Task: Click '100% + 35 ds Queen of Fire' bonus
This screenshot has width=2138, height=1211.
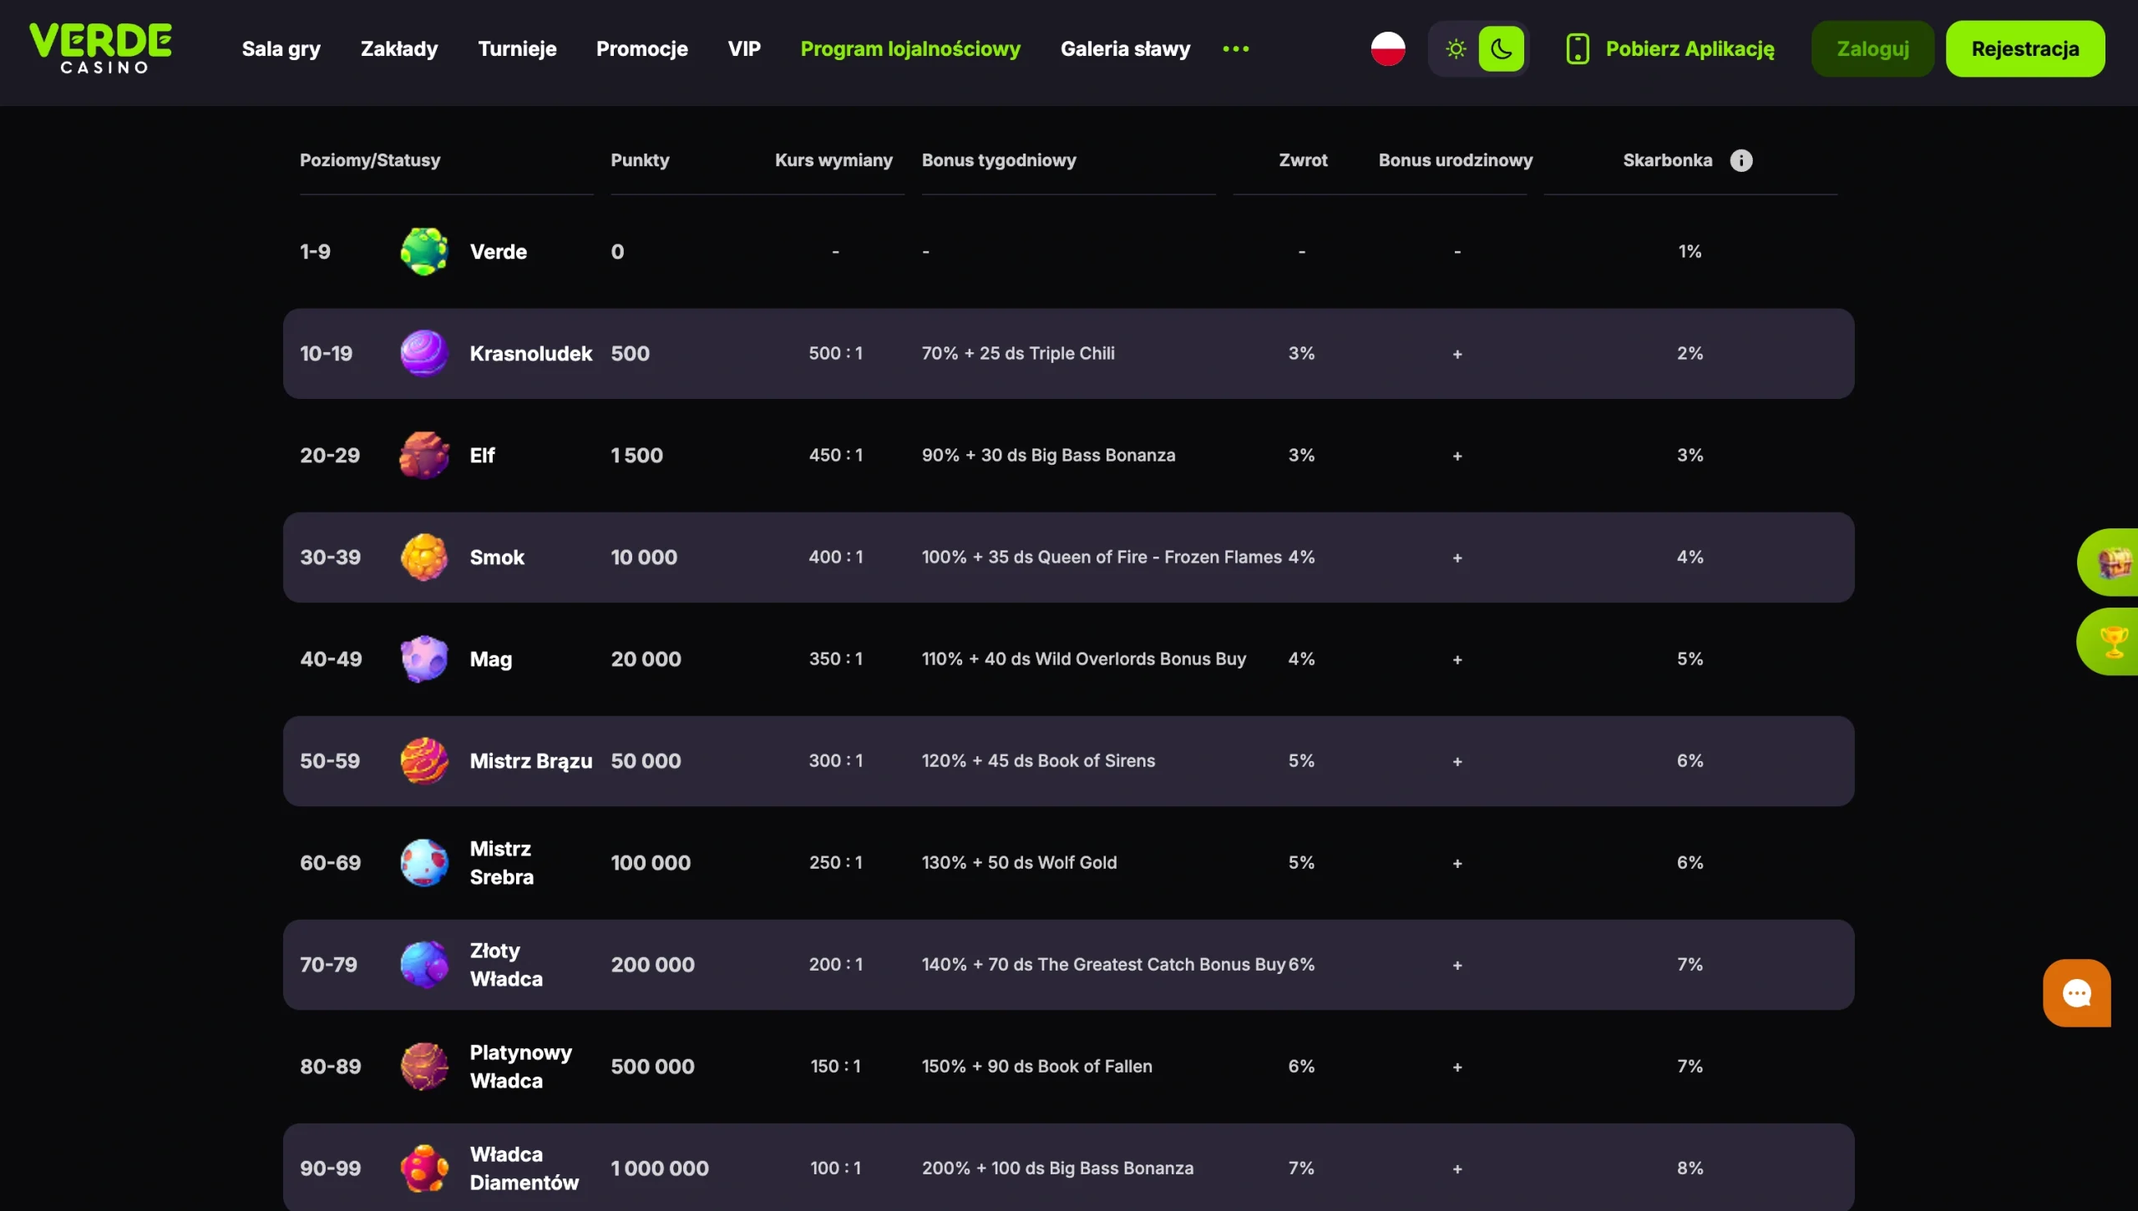Action: [1102, 557]
